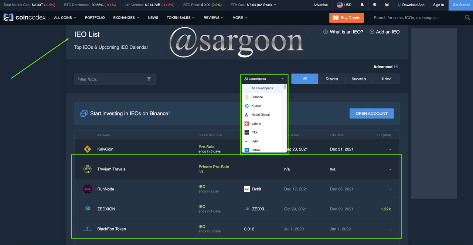Open the RunNode IEO name
Viewport: 473px width, 245px height.
pos(106,189)
